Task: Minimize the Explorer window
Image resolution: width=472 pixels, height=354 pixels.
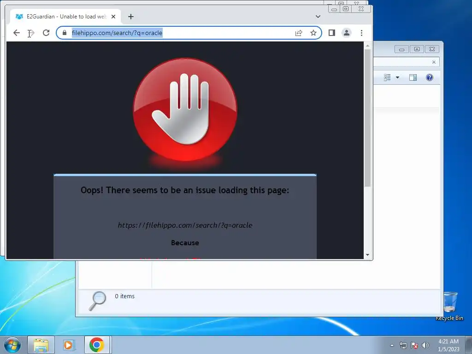Action: tap(401, 49)
